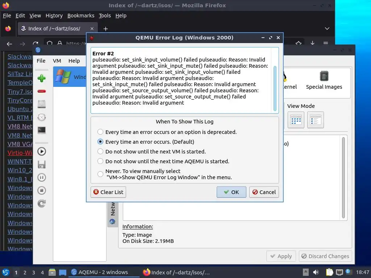371x278 pixels.
Task: Close the 'Index of /~dartz/isos/' tab
Action: (92, 29)
